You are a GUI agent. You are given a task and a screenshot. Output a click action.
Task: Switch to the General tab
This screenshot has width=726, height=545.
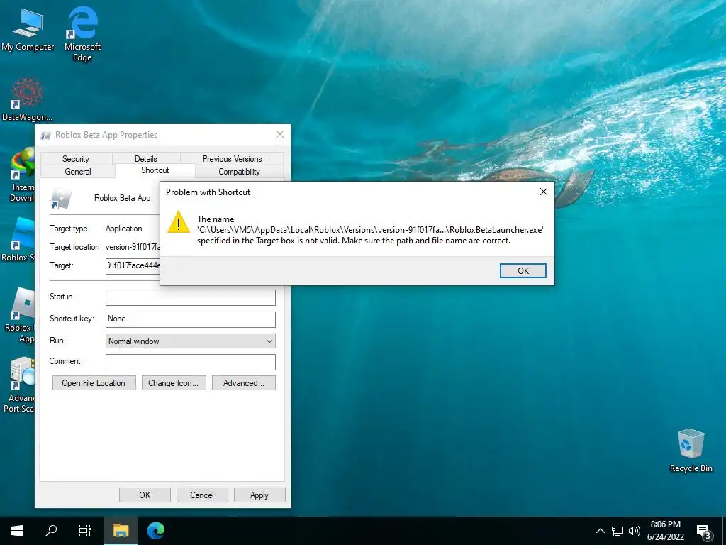tap(78, 172)
